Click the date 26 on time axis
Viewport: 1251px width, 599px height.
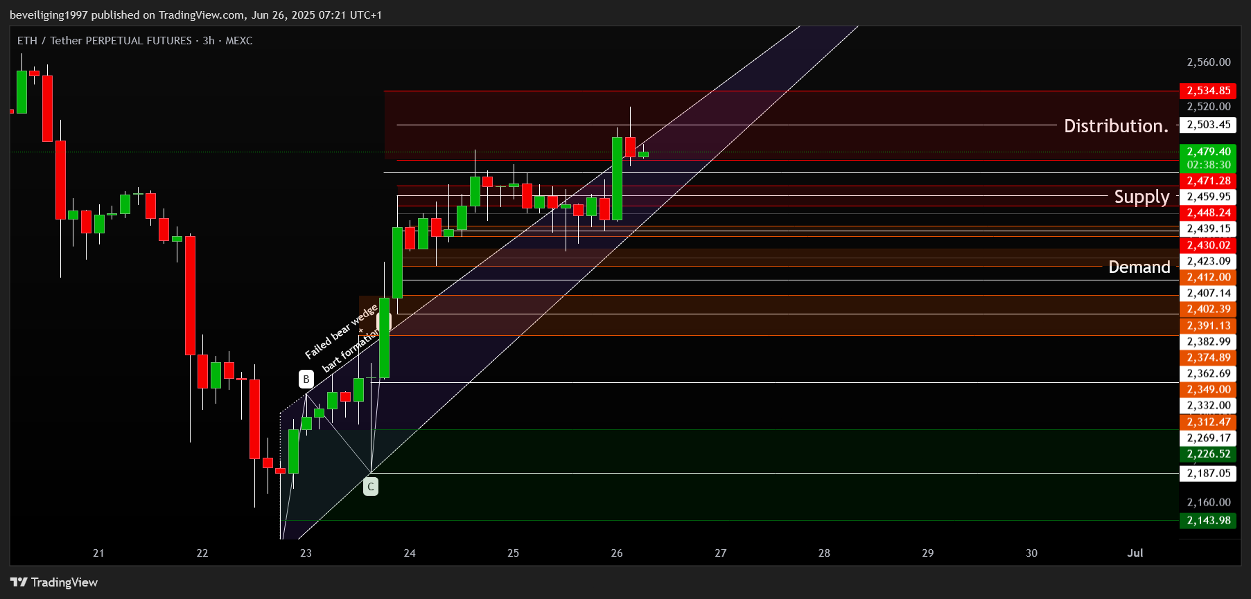pyautogui.click(x=617, y=553)
